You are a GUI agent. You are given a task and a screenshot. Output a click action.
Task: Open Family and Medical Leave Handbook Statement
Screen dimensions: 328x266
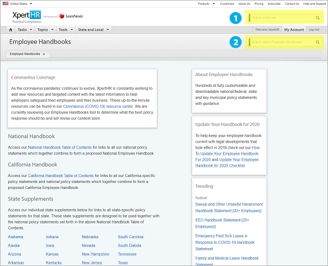tap(227, 261)
